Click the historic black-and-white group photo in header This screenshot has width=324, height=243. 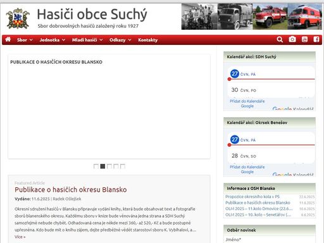(x=199, y=16)
